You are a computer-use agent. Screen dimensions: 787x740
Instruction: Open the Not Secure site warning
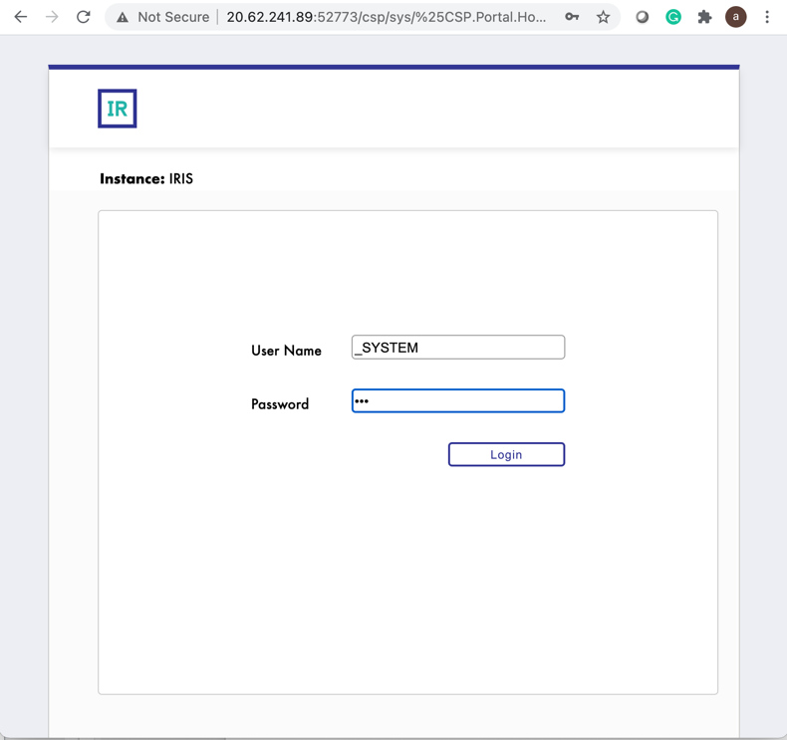point(162,17)
